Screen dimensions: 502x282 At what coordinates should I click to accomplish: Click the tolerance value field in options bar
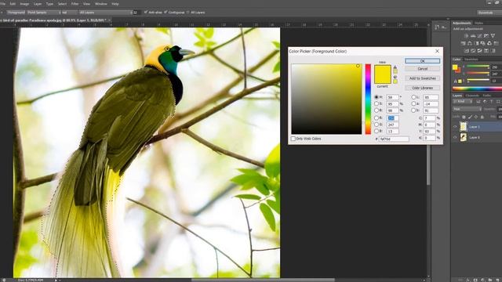[x=136, y=13]
